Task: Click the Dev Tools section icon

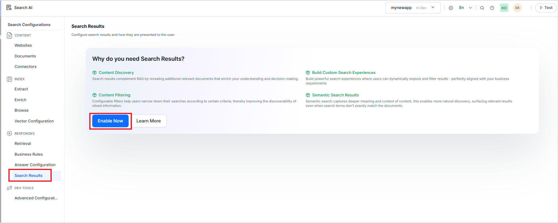Action: click(9, 188)
